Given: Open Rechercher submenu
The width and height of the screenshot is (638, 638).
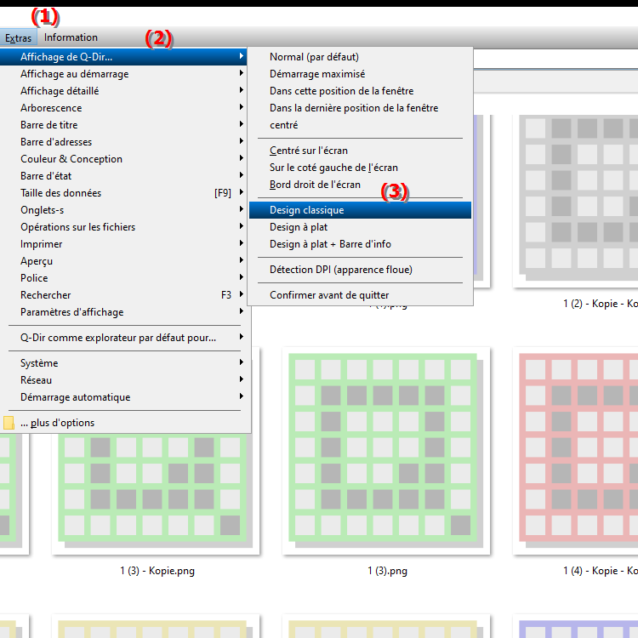Looking at the screenshot, I should click(123, 295).
